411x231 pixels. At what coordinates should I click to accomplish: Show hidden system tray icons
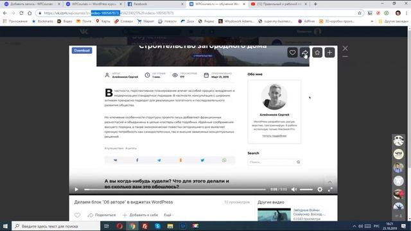354,226
